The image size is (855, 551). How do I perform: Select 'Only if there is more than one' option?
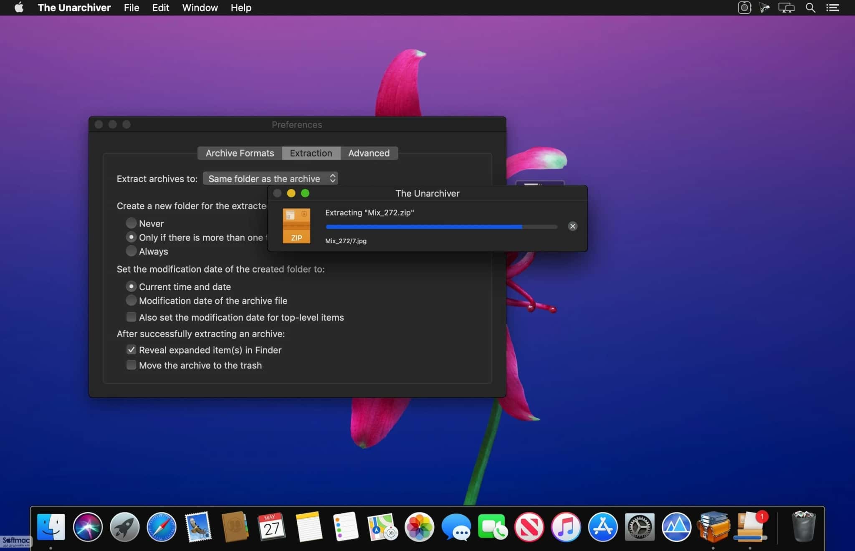tap(131, 237)
